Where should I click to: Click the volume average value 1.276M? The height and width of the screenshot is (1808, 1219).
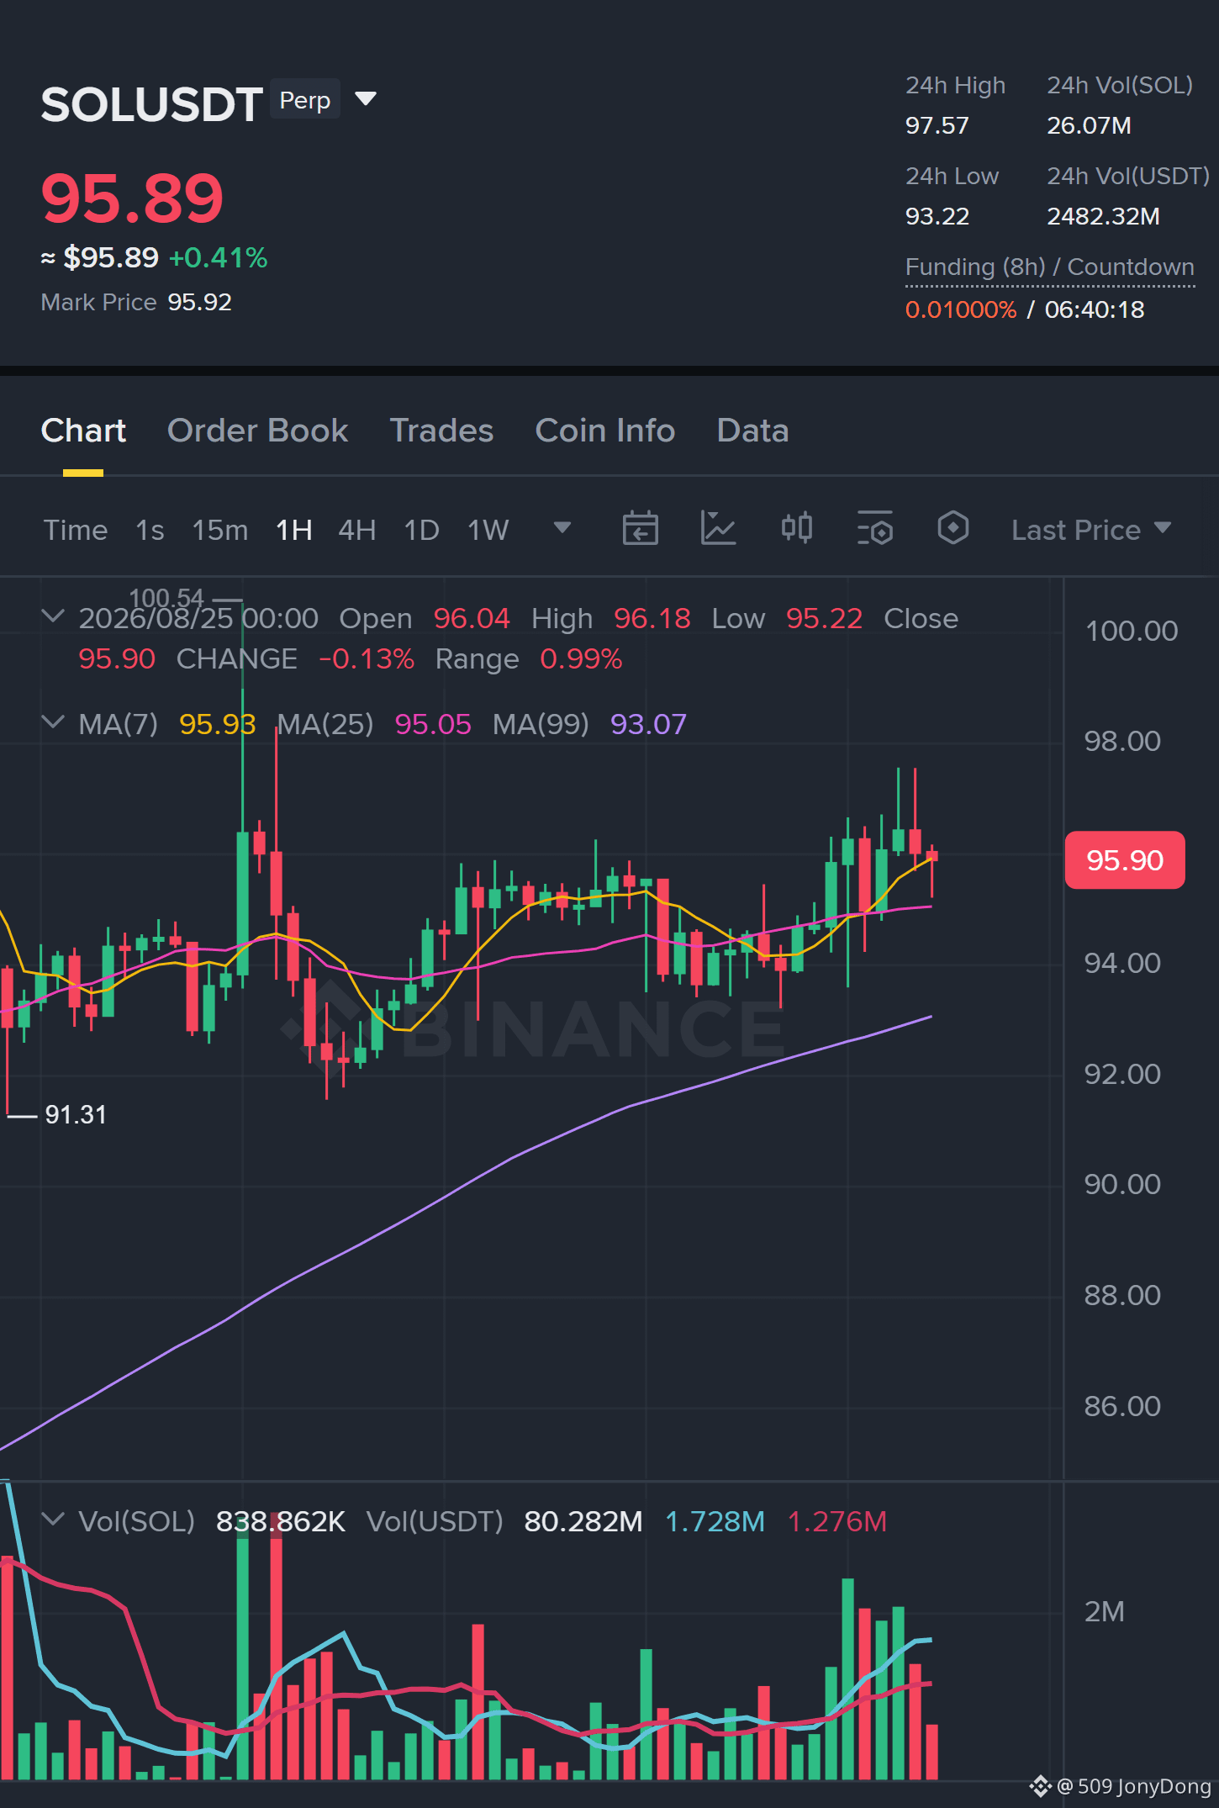click(837, 1521)
